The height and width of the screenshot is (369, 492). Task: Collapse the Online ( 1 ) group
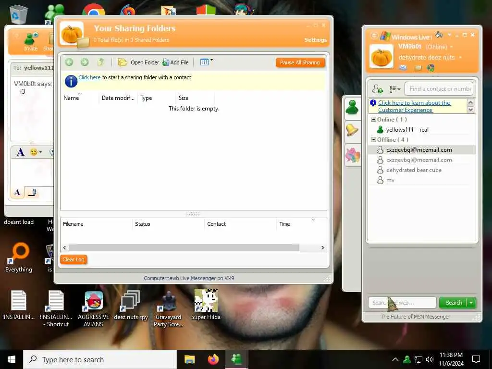(373, 120)
